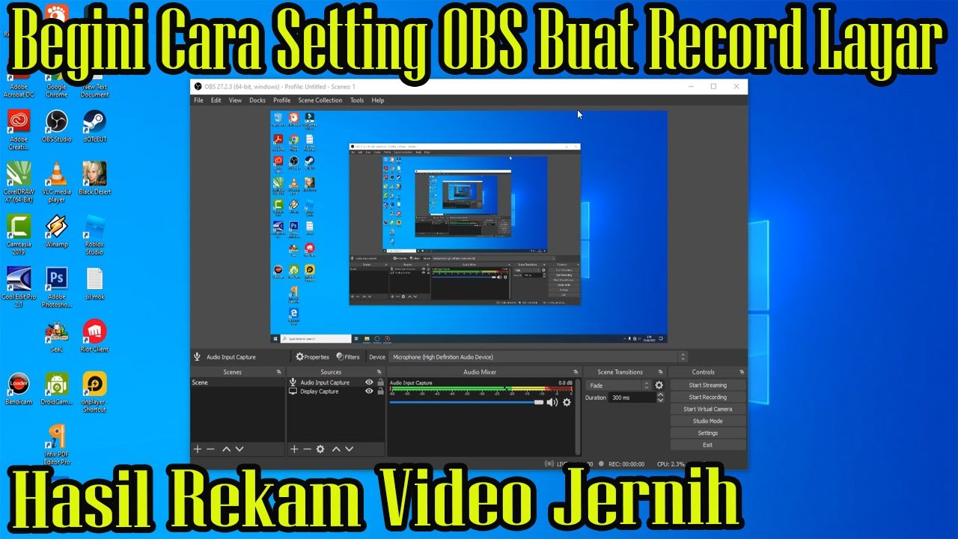Click the Audio Input Capture volume slider
The image size is (958, 539).
click(466, 402)
